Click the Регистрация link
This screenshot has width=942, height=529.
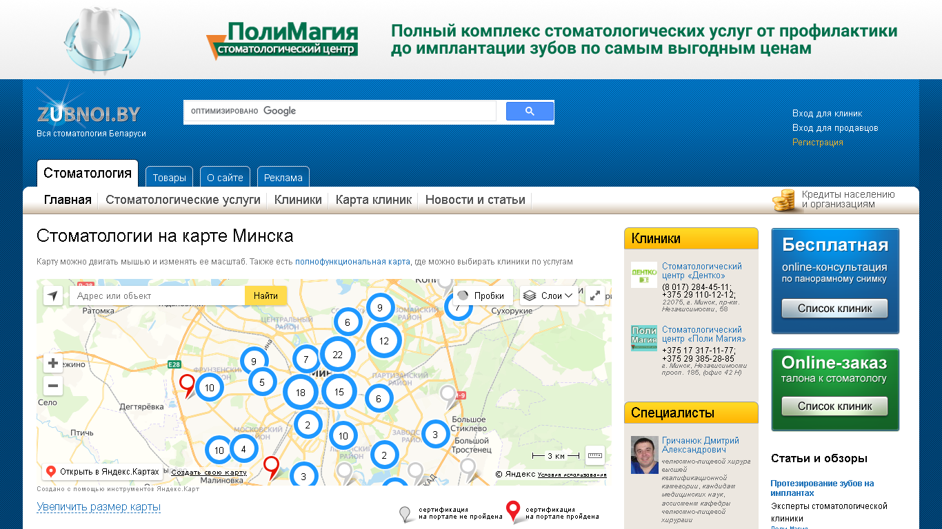pyautogui.click(x=818, y=143)
